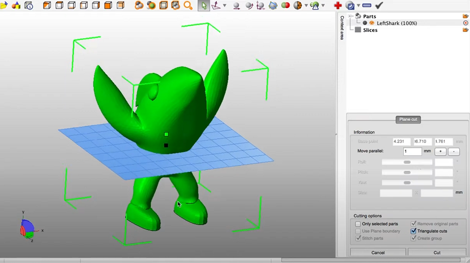Enable Only selected parts checkbox

click(358, 224)
